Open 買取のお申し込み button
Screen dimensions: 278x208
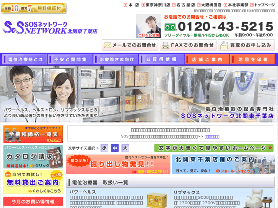(x=246, y=45)
